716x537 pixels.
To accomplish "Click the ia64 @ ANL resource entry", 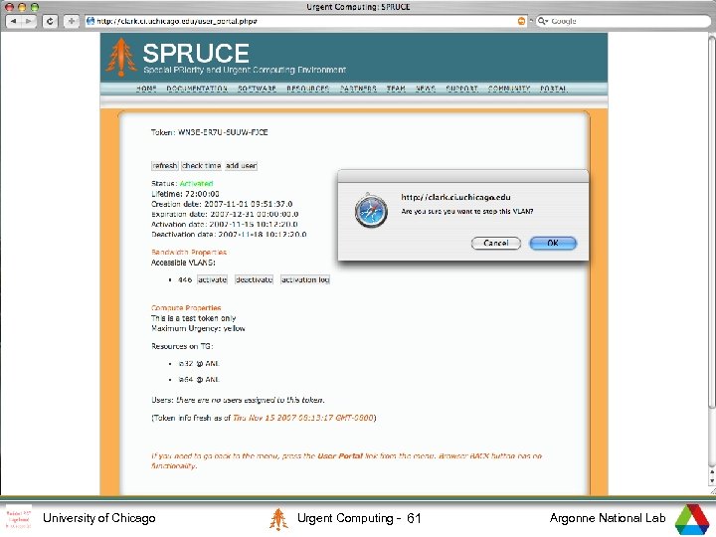I will pyautogui.click(x=199, y=380).
